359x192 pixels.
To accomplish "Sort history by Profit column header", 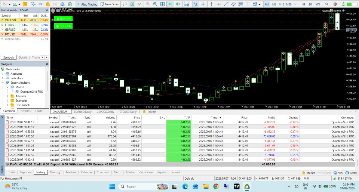I will pos(262,118).
